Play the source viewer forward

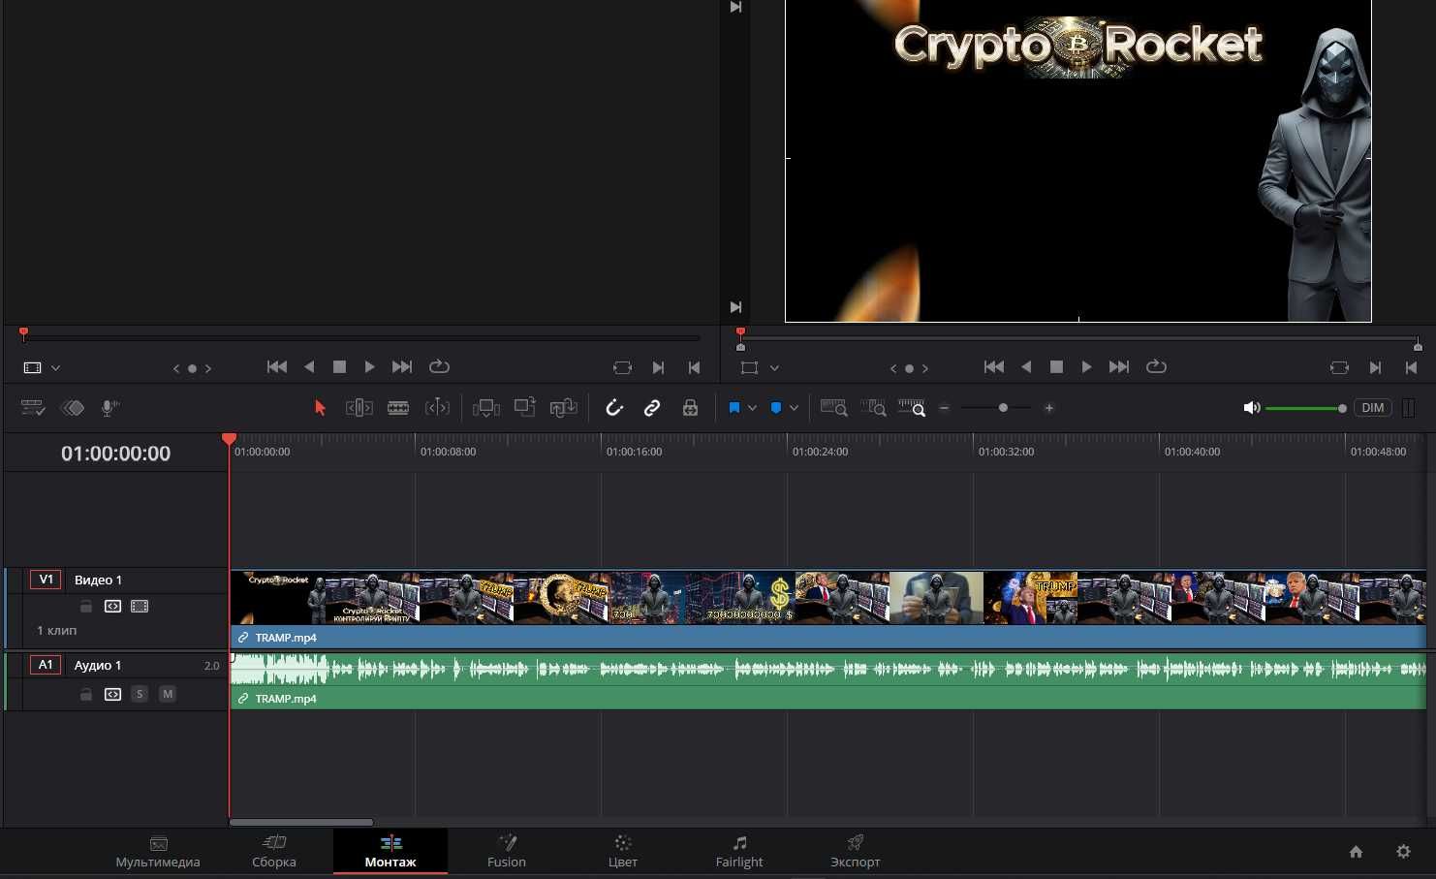click(x=369, y=367)
